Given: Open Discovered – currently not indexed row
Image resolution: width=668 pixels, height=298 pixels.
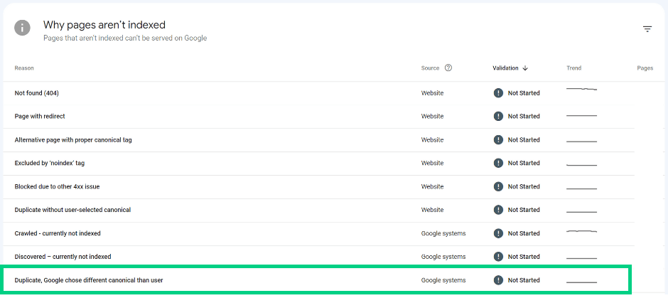Looking at the screenshot, I should tap(318, 257).
